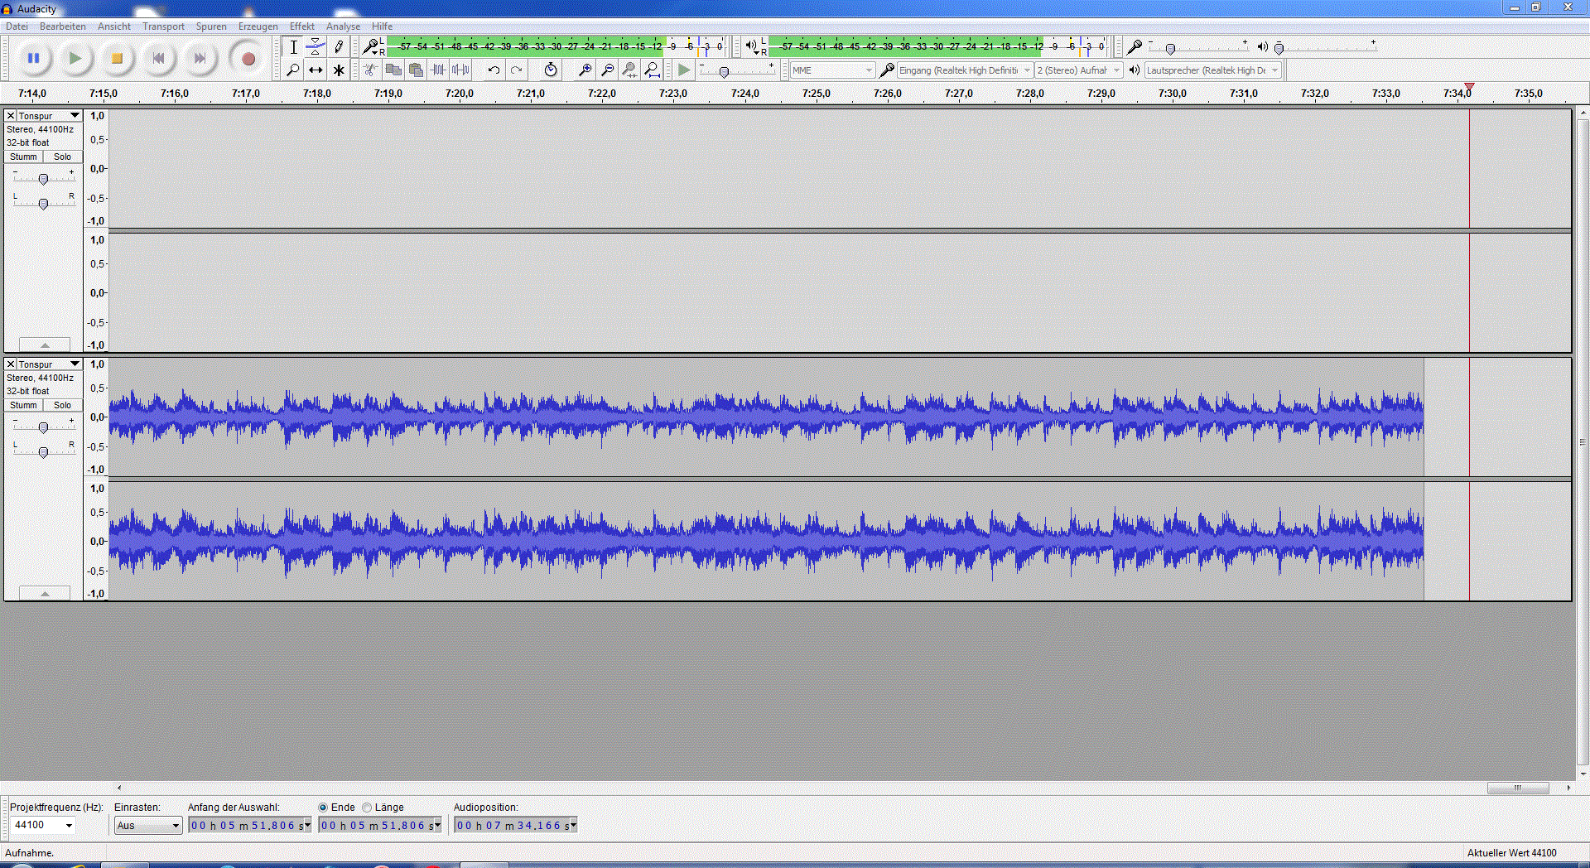The image size is (1590, 868).
Task: Click the Paste clipboard icon
Action: coord(416,70)
